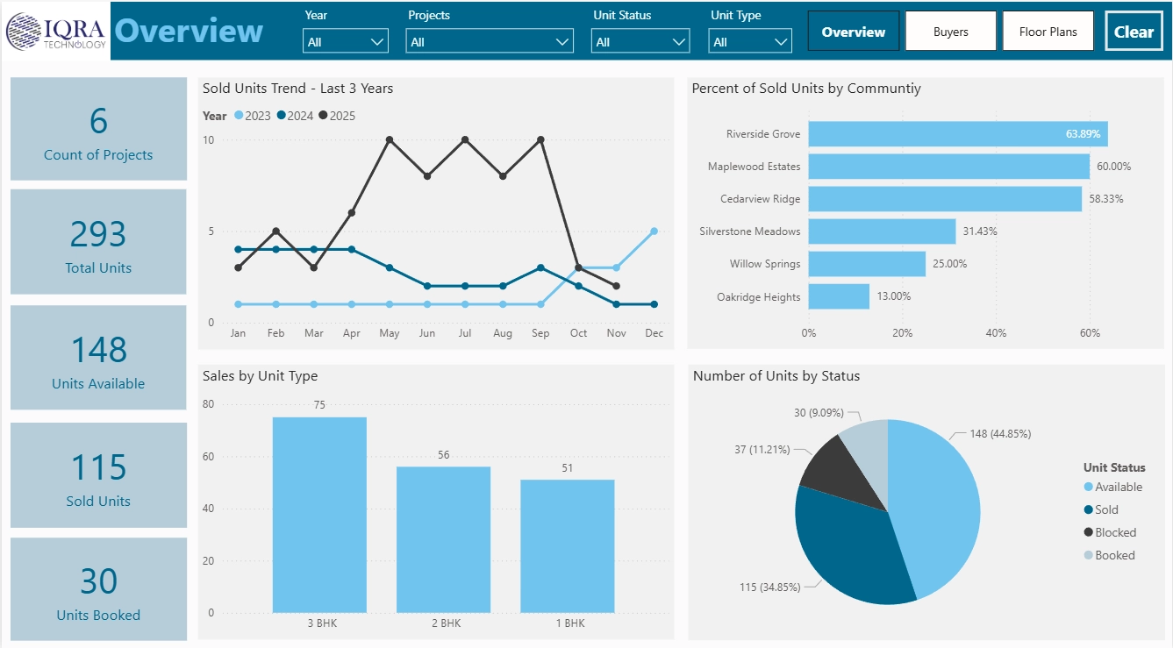This screenshot has height=648, width=1173.
Task: Switch to the Floor Plans page
Action: point(1048,30)
